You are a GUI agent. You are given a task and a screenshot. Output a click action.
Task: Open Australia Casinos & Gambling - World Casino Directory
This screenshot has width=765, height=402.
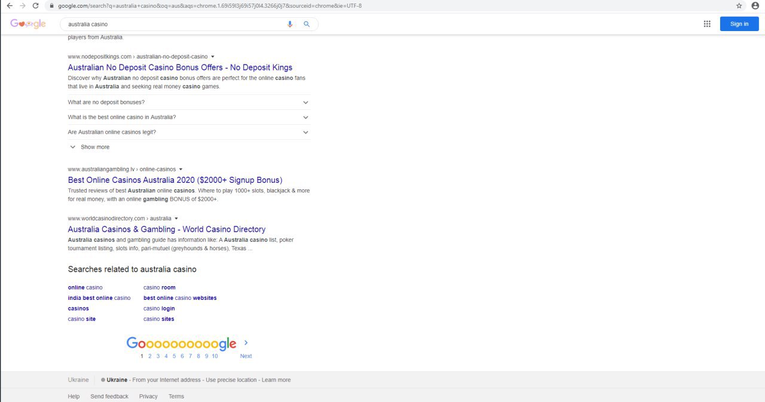point(167,229)
